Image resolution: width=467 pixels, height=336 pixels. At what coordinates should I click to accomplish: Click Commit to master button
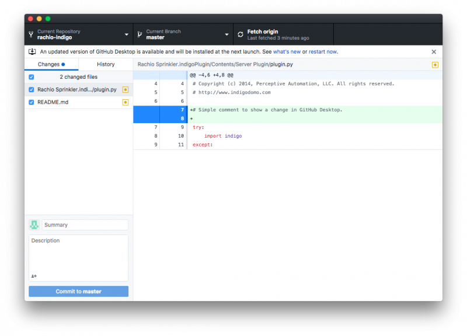coord(79,291)
